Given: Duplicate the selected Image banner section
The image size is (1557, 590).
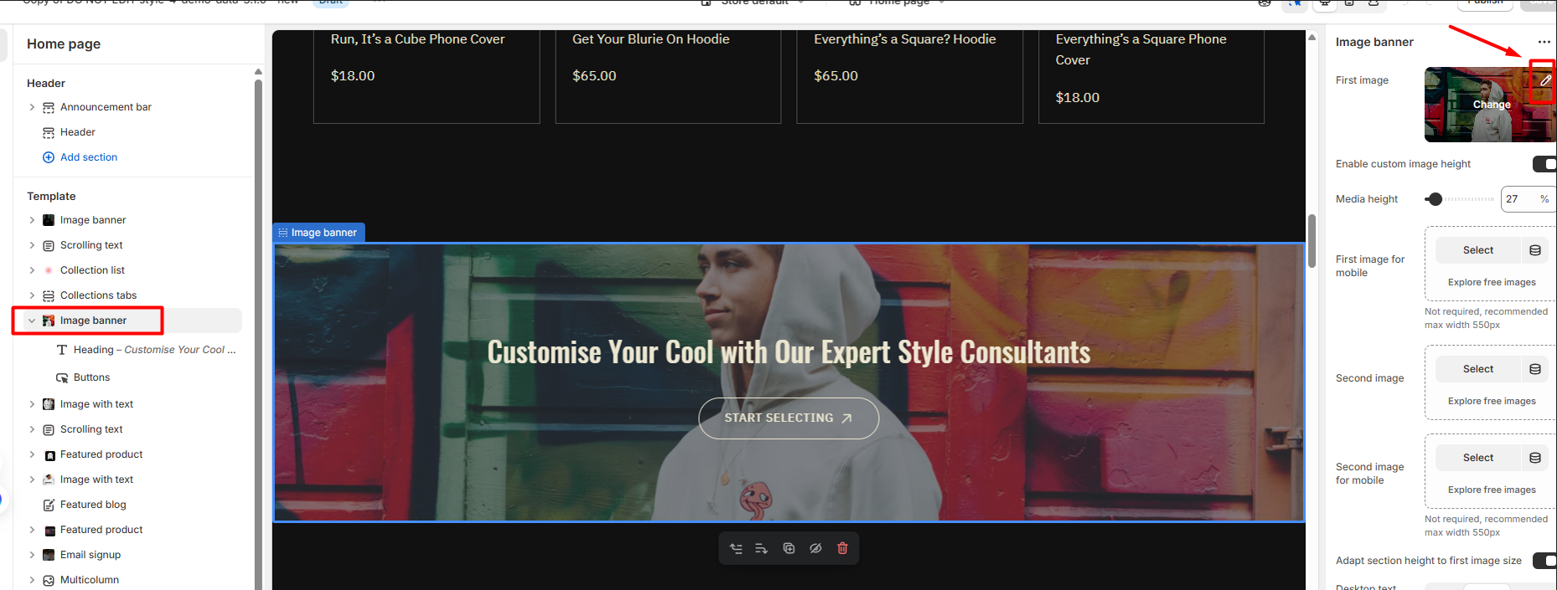Looking at the screenshot, I should click(x=789, y=549).
